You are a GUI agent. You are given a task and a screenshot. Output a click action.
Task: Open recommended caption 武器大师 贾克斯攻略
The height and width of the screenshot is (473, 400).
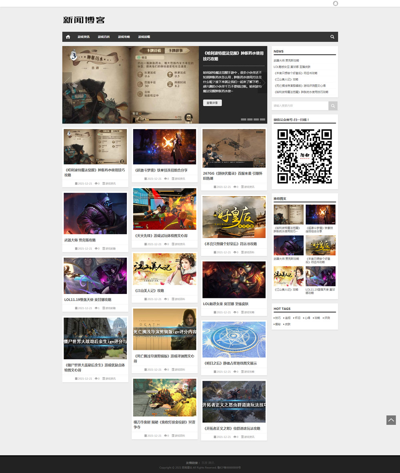click(286, 259)
